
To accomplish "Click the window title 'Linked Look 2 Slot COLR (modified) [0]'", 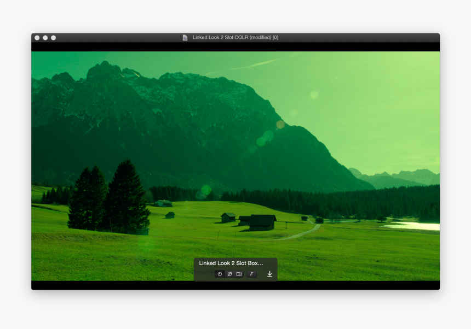I will pyautogui.click(x=235, y=38).
